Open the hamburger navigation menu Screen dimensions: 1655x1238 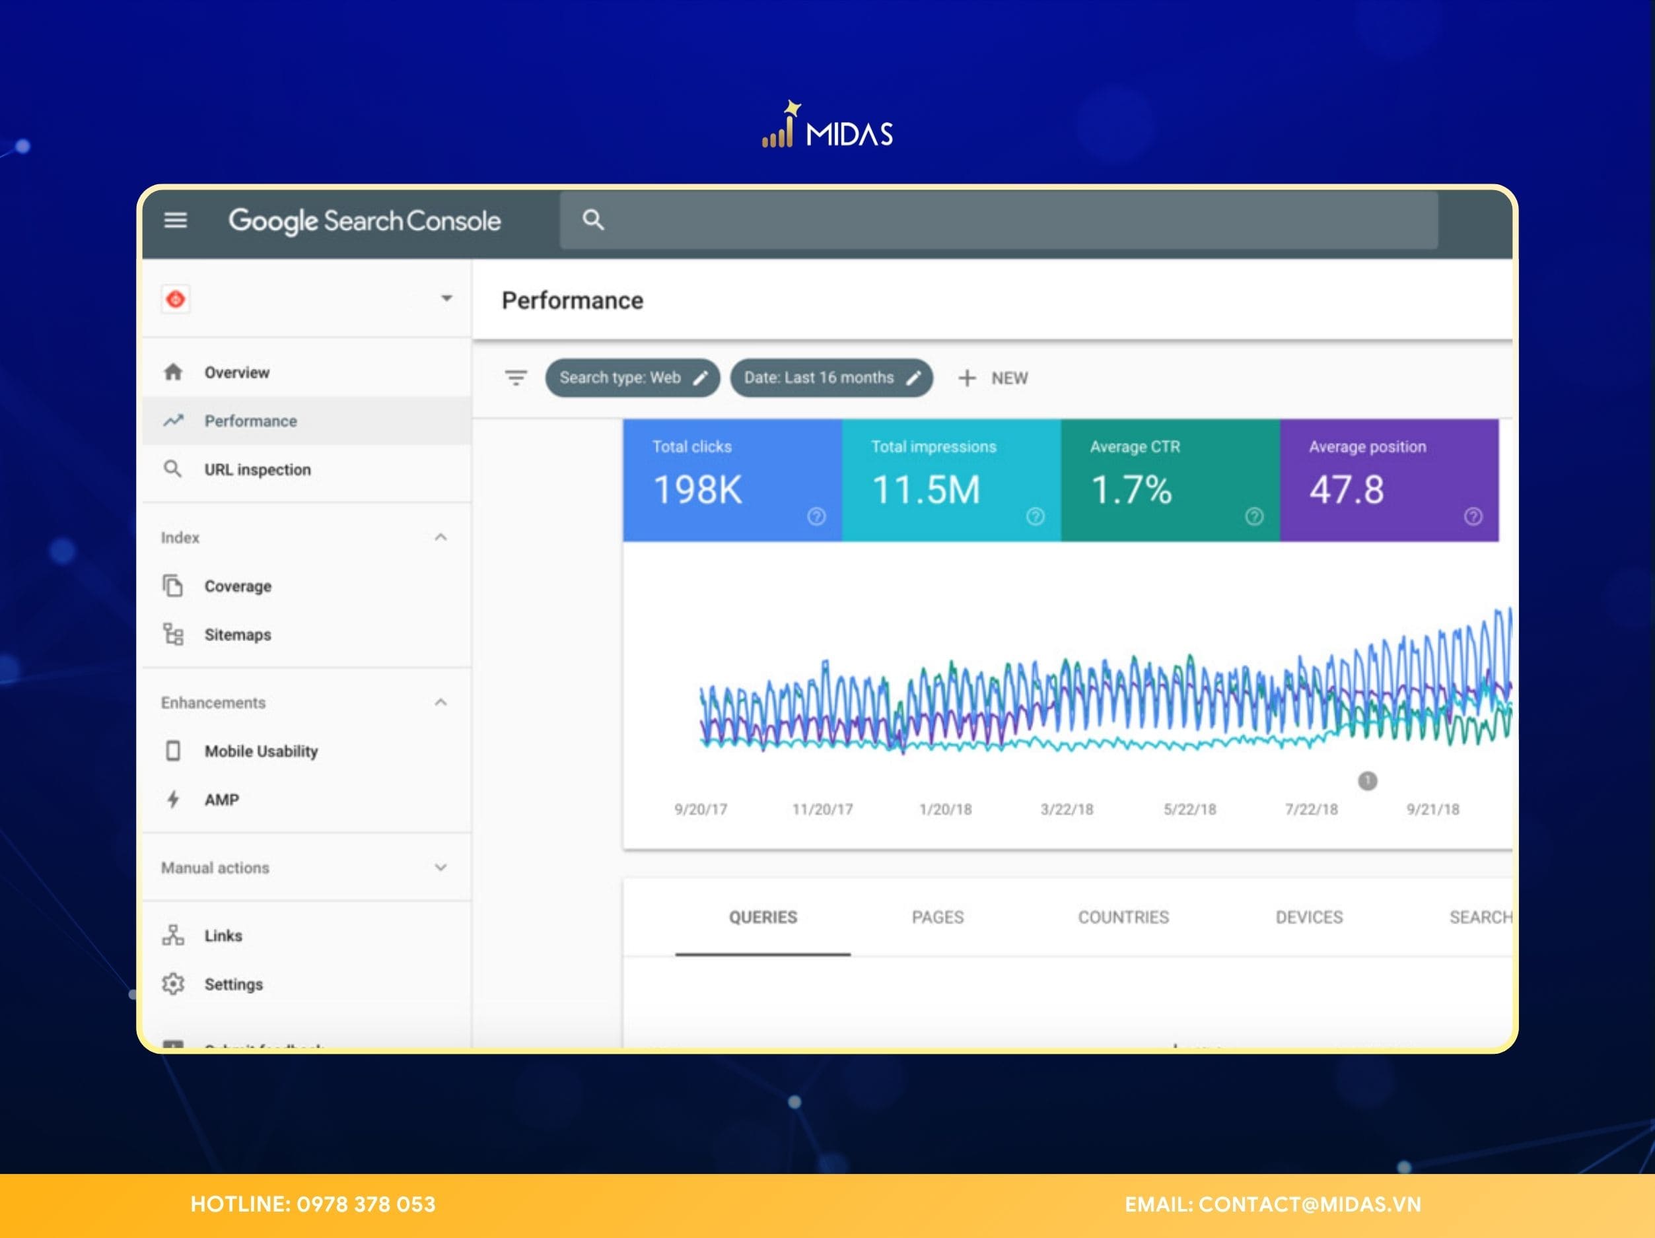[x=176, y=220]
